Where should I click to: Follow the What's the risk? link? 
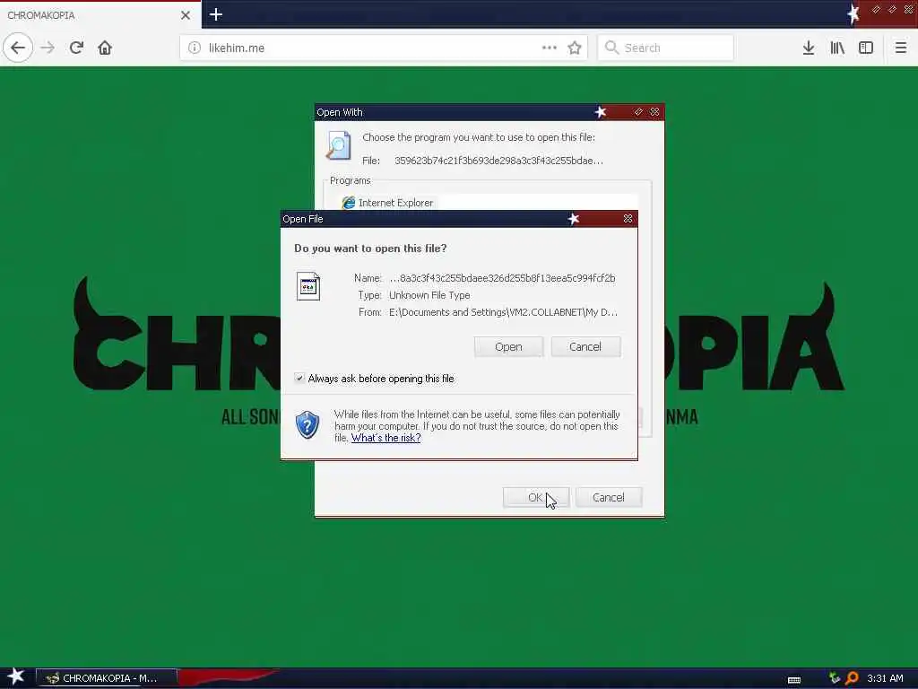[x=385, y=438]
